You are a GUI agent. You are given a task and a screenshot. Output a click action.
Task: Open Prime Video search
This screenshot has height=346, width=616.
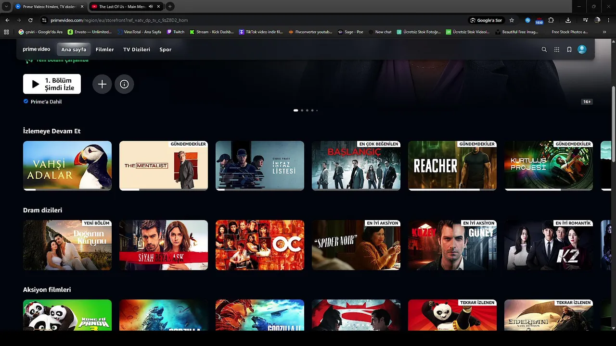[544, 49]
